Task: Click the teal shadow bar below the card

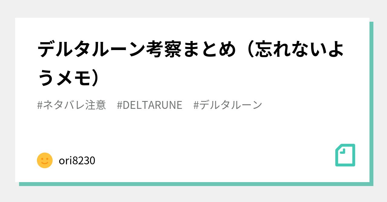Action: tap(196, 184)
